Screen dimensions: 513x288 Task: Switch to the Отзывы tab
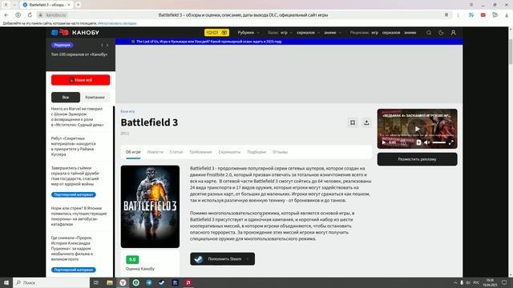point(280,152)
